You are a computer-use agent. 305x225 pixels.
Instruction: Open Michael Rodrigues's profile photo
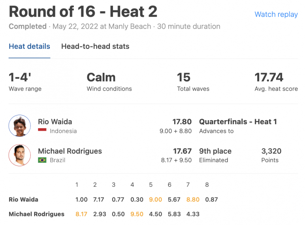(x=20, y=155)
